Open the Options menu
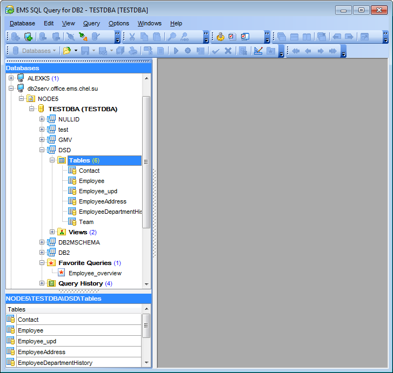Image resolution: width=393 pixels, height=373 pixels. pyautogui.click(x=119, y=23)
